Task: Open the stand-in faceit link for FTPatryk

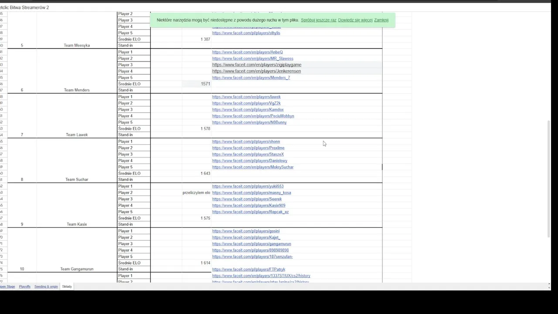Action: pyautogui.click(x=248, y=270)
